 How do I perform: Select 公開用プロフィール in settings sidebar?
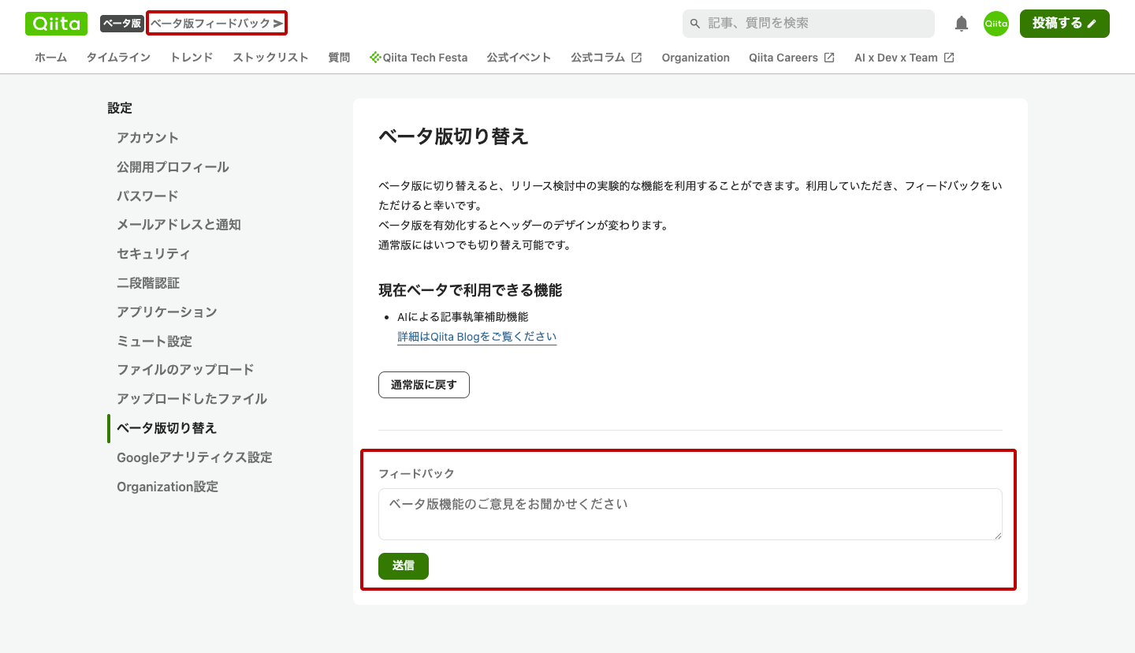(173, 167)
